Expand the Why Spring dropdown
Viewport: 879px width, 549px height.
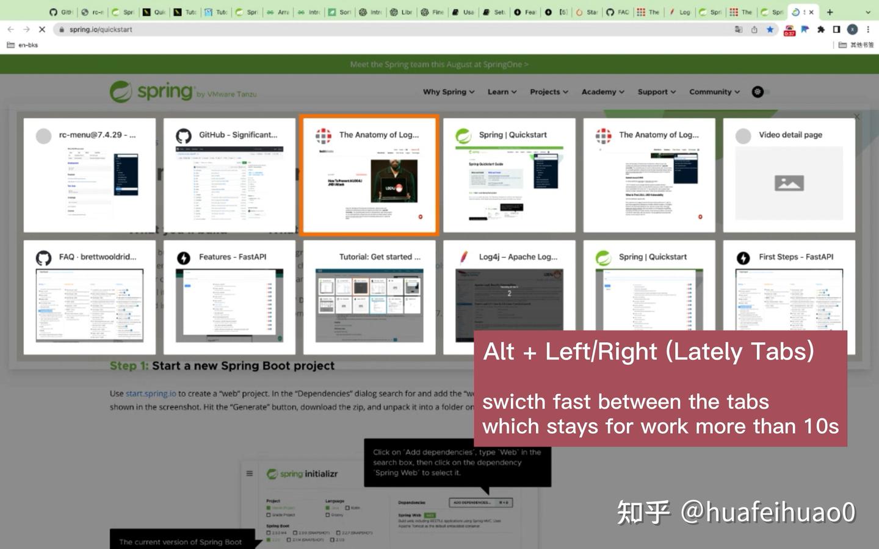447,91
